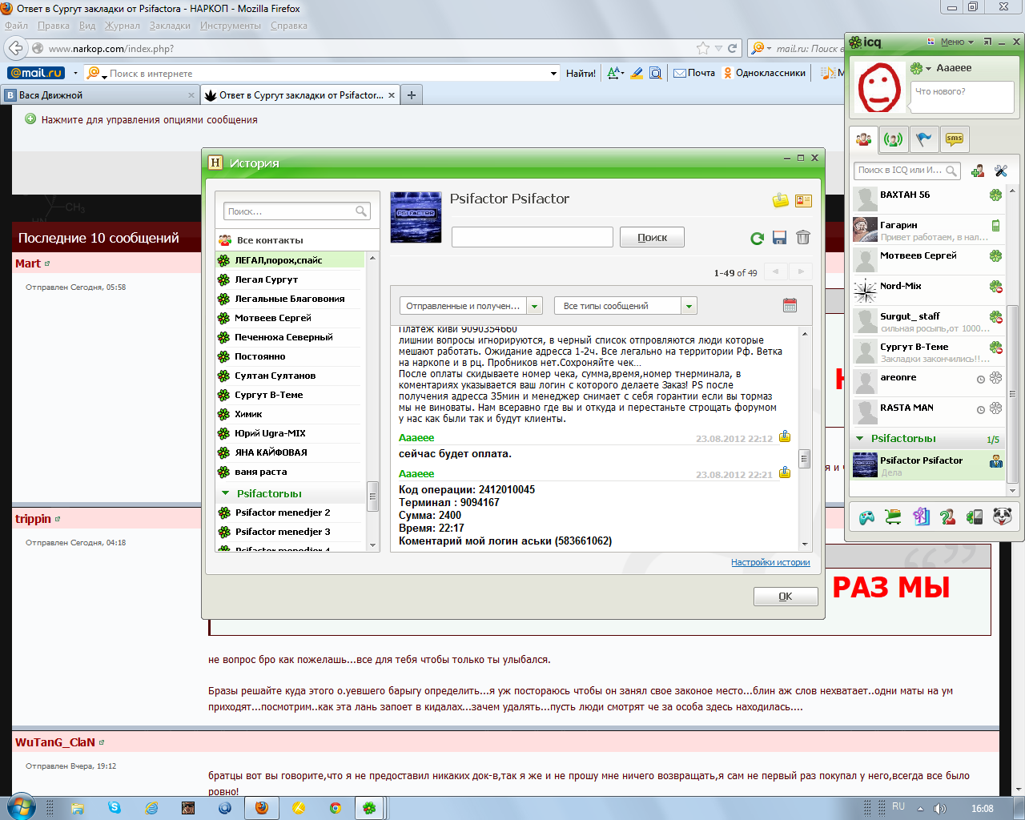Image resolution: width=1025 pixels, height=820 pixels.
Task: Click the ICQ phone icon in bottom bar
Action: point(975,517)
